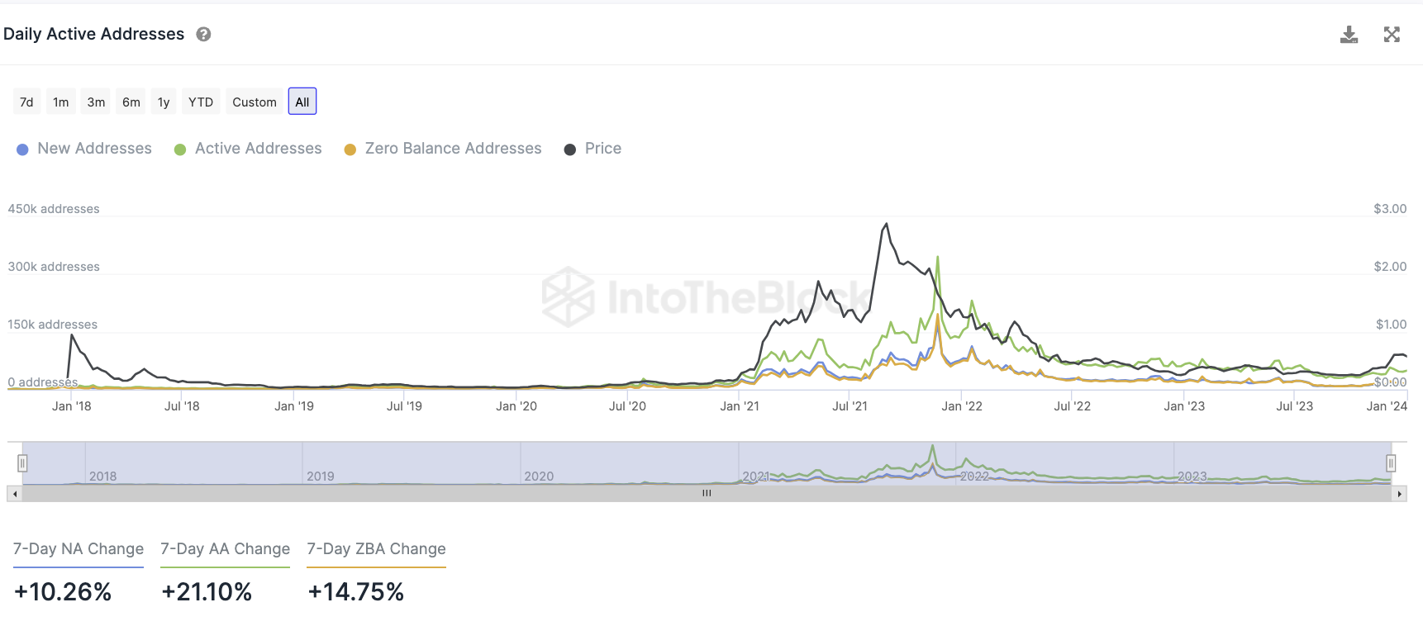Click the left navigator scroll arrow
This screenshot has height=626, width=1423.
[x=14, y=494]
